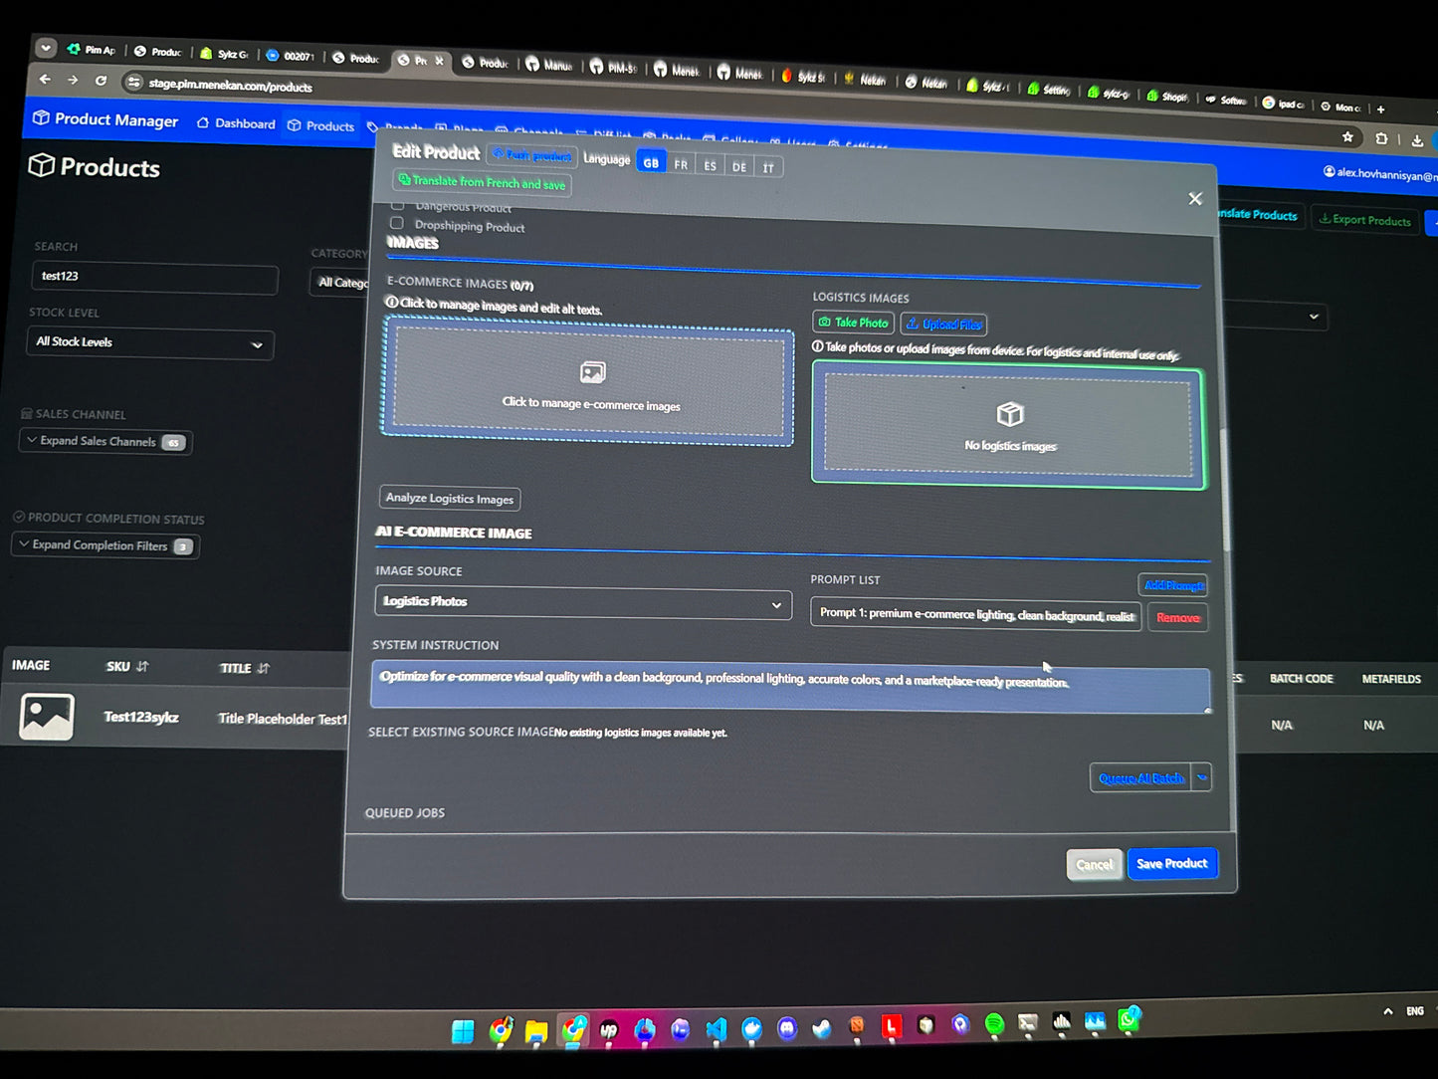Click the Save Product button
Screen dimensions: 1438x1079
(x=1171, y=863)
